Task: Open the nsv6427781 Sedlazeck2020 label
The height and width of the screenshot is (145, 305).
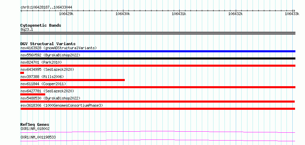Action: click(47, 91)
